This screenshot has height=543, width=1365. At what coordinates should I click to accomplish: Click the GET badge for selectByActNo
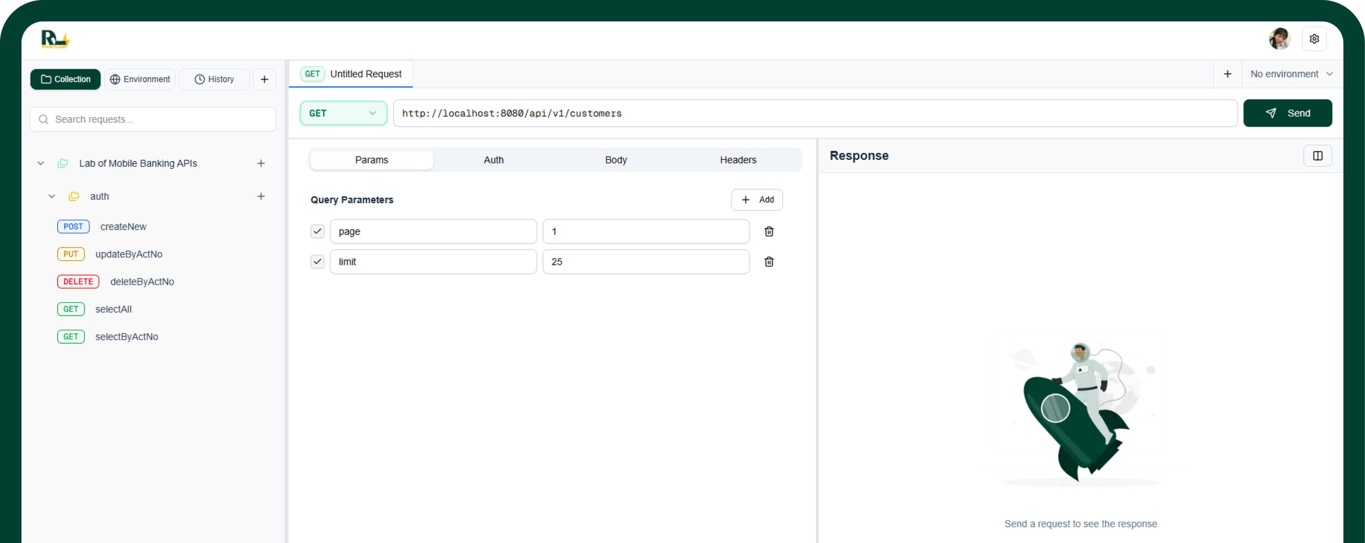click(70, 337)
